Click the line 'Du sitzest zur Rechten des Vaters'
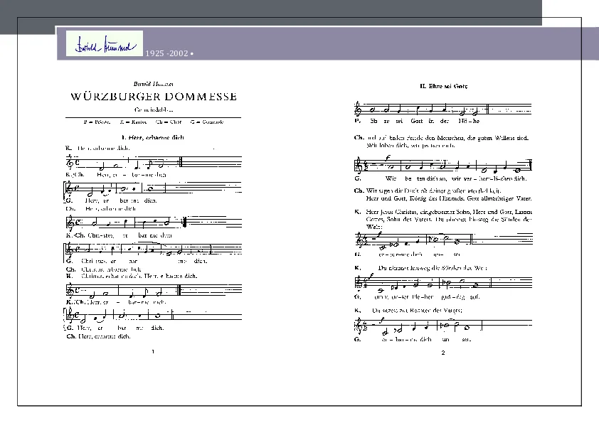 coord(417,311)
